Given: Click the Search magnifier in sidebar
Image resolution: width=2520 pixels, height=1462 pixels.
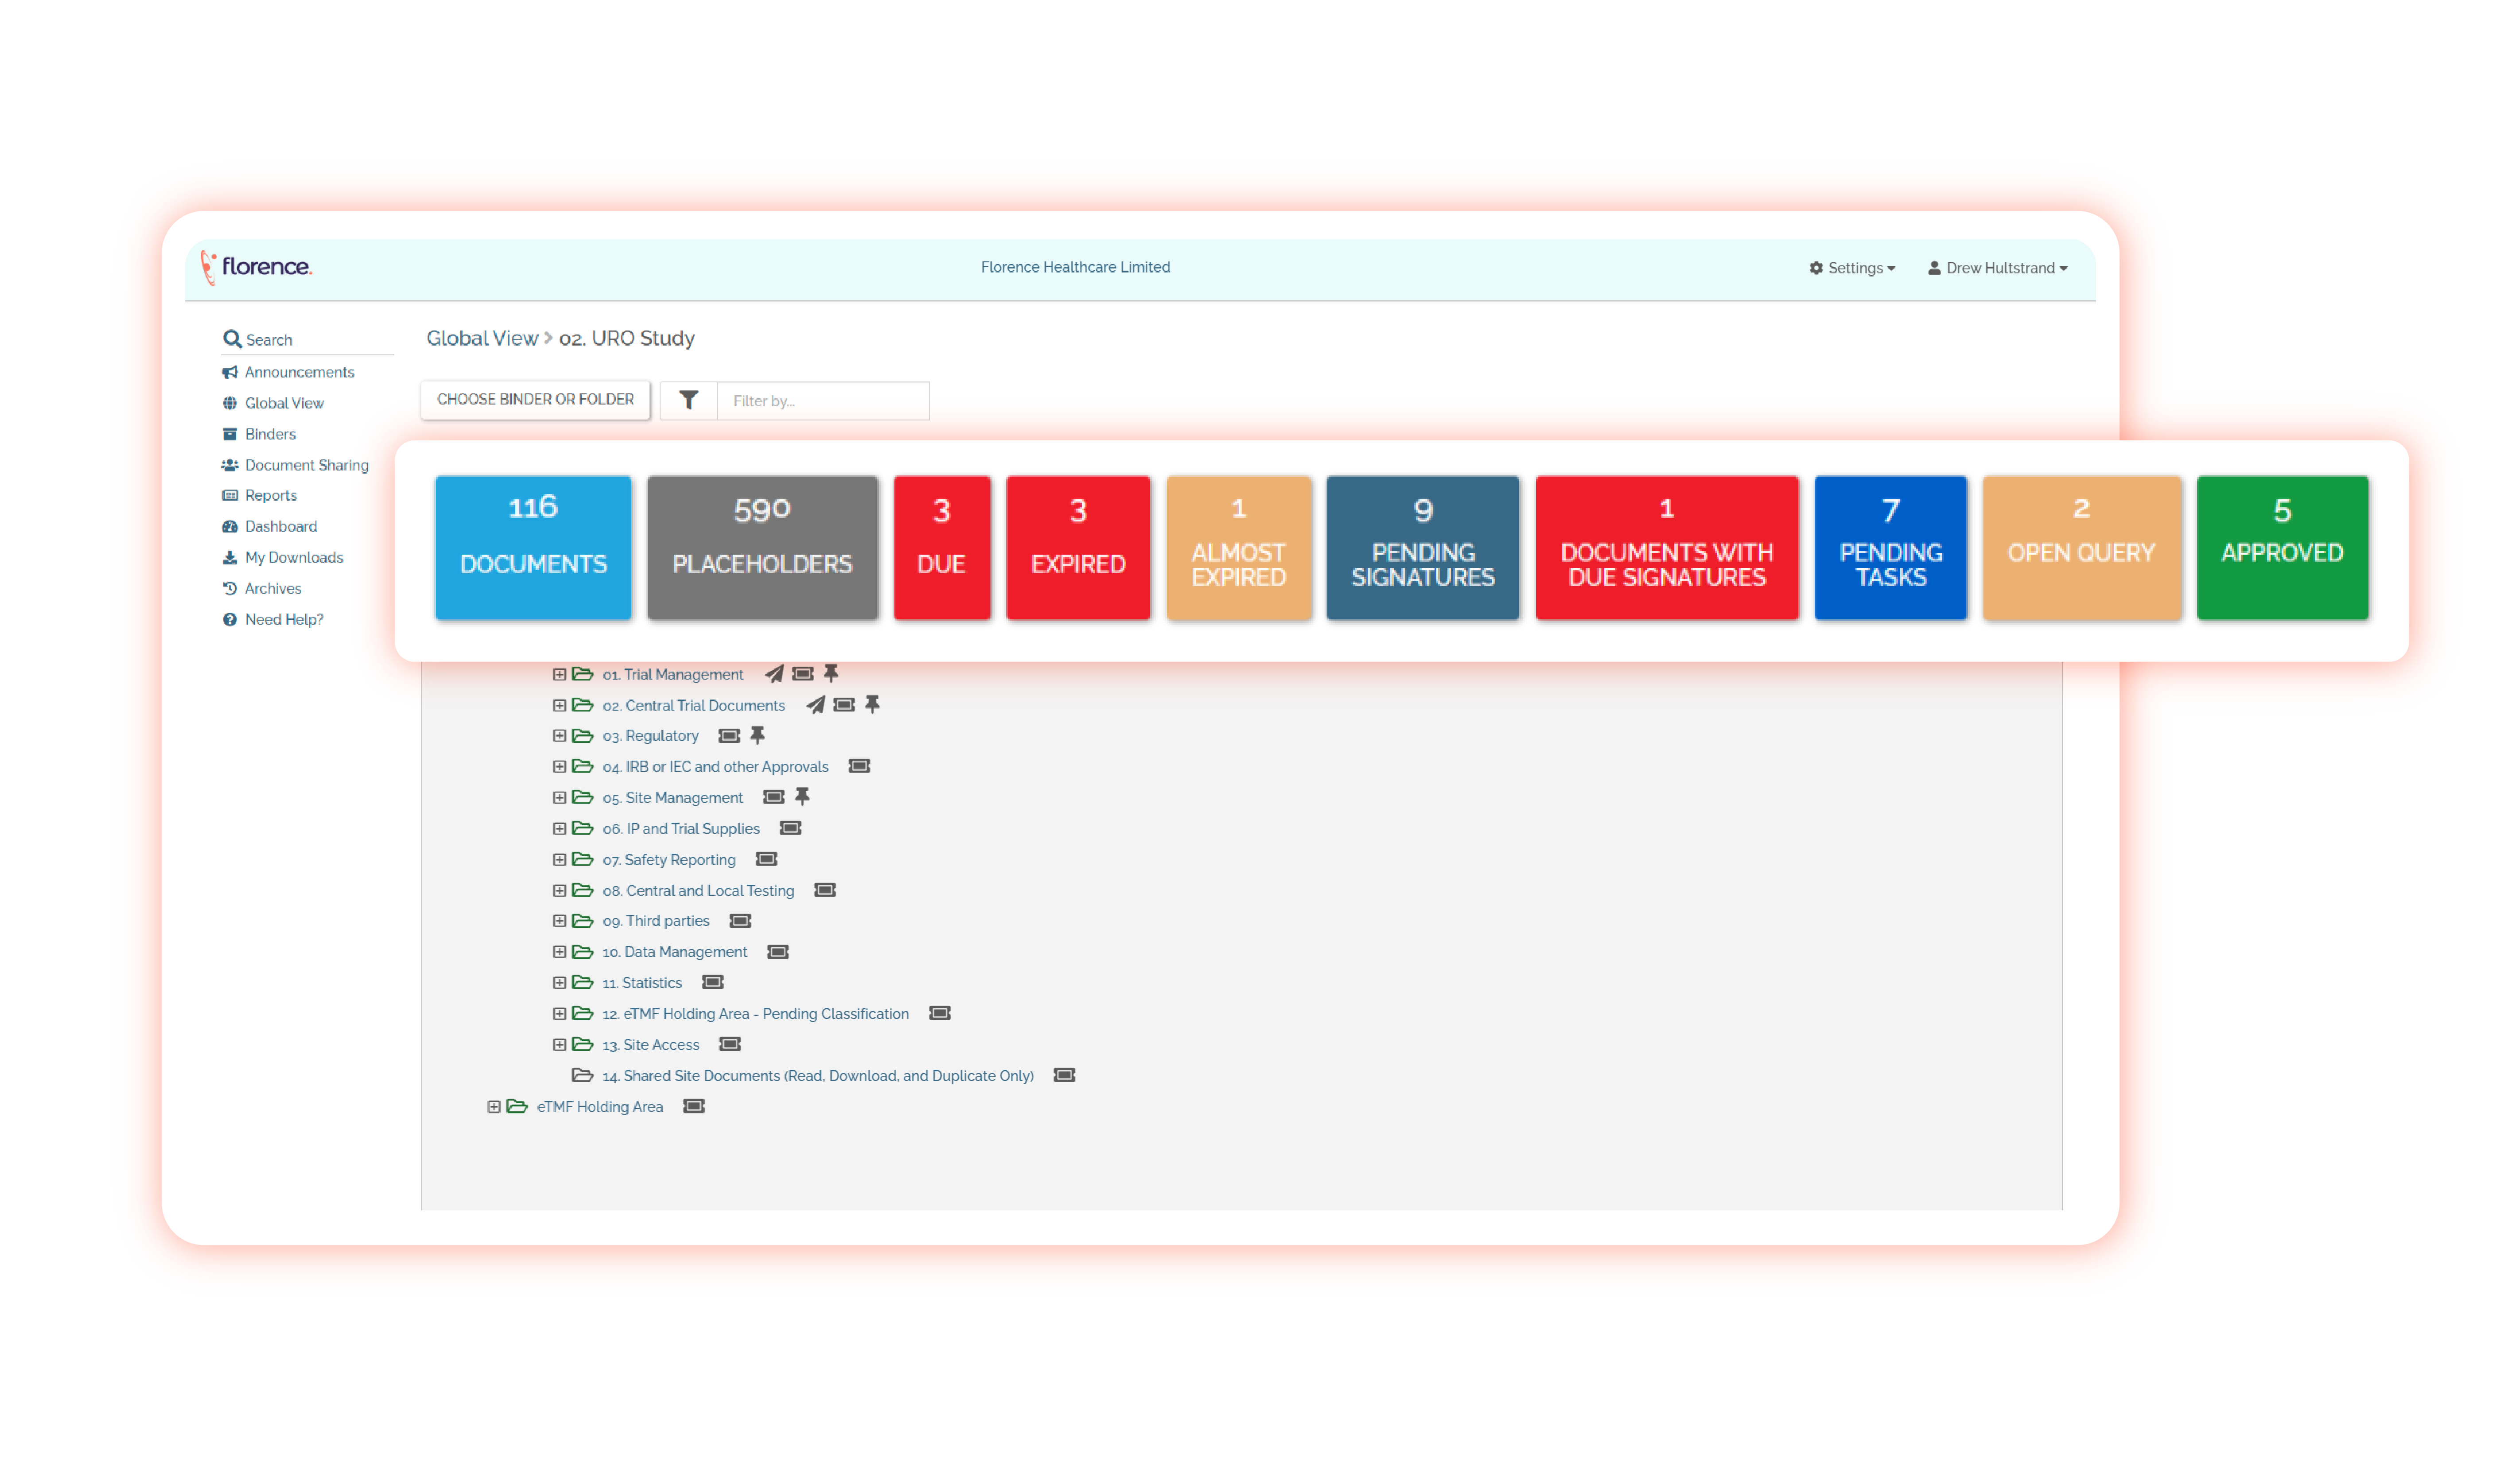Looking at the screenshot, I should coord(232,339).
